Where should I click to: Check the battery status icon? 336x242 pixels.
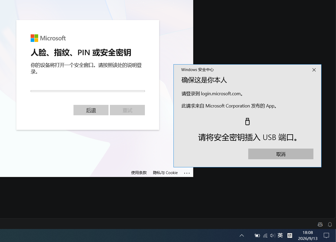pos(257,235)
